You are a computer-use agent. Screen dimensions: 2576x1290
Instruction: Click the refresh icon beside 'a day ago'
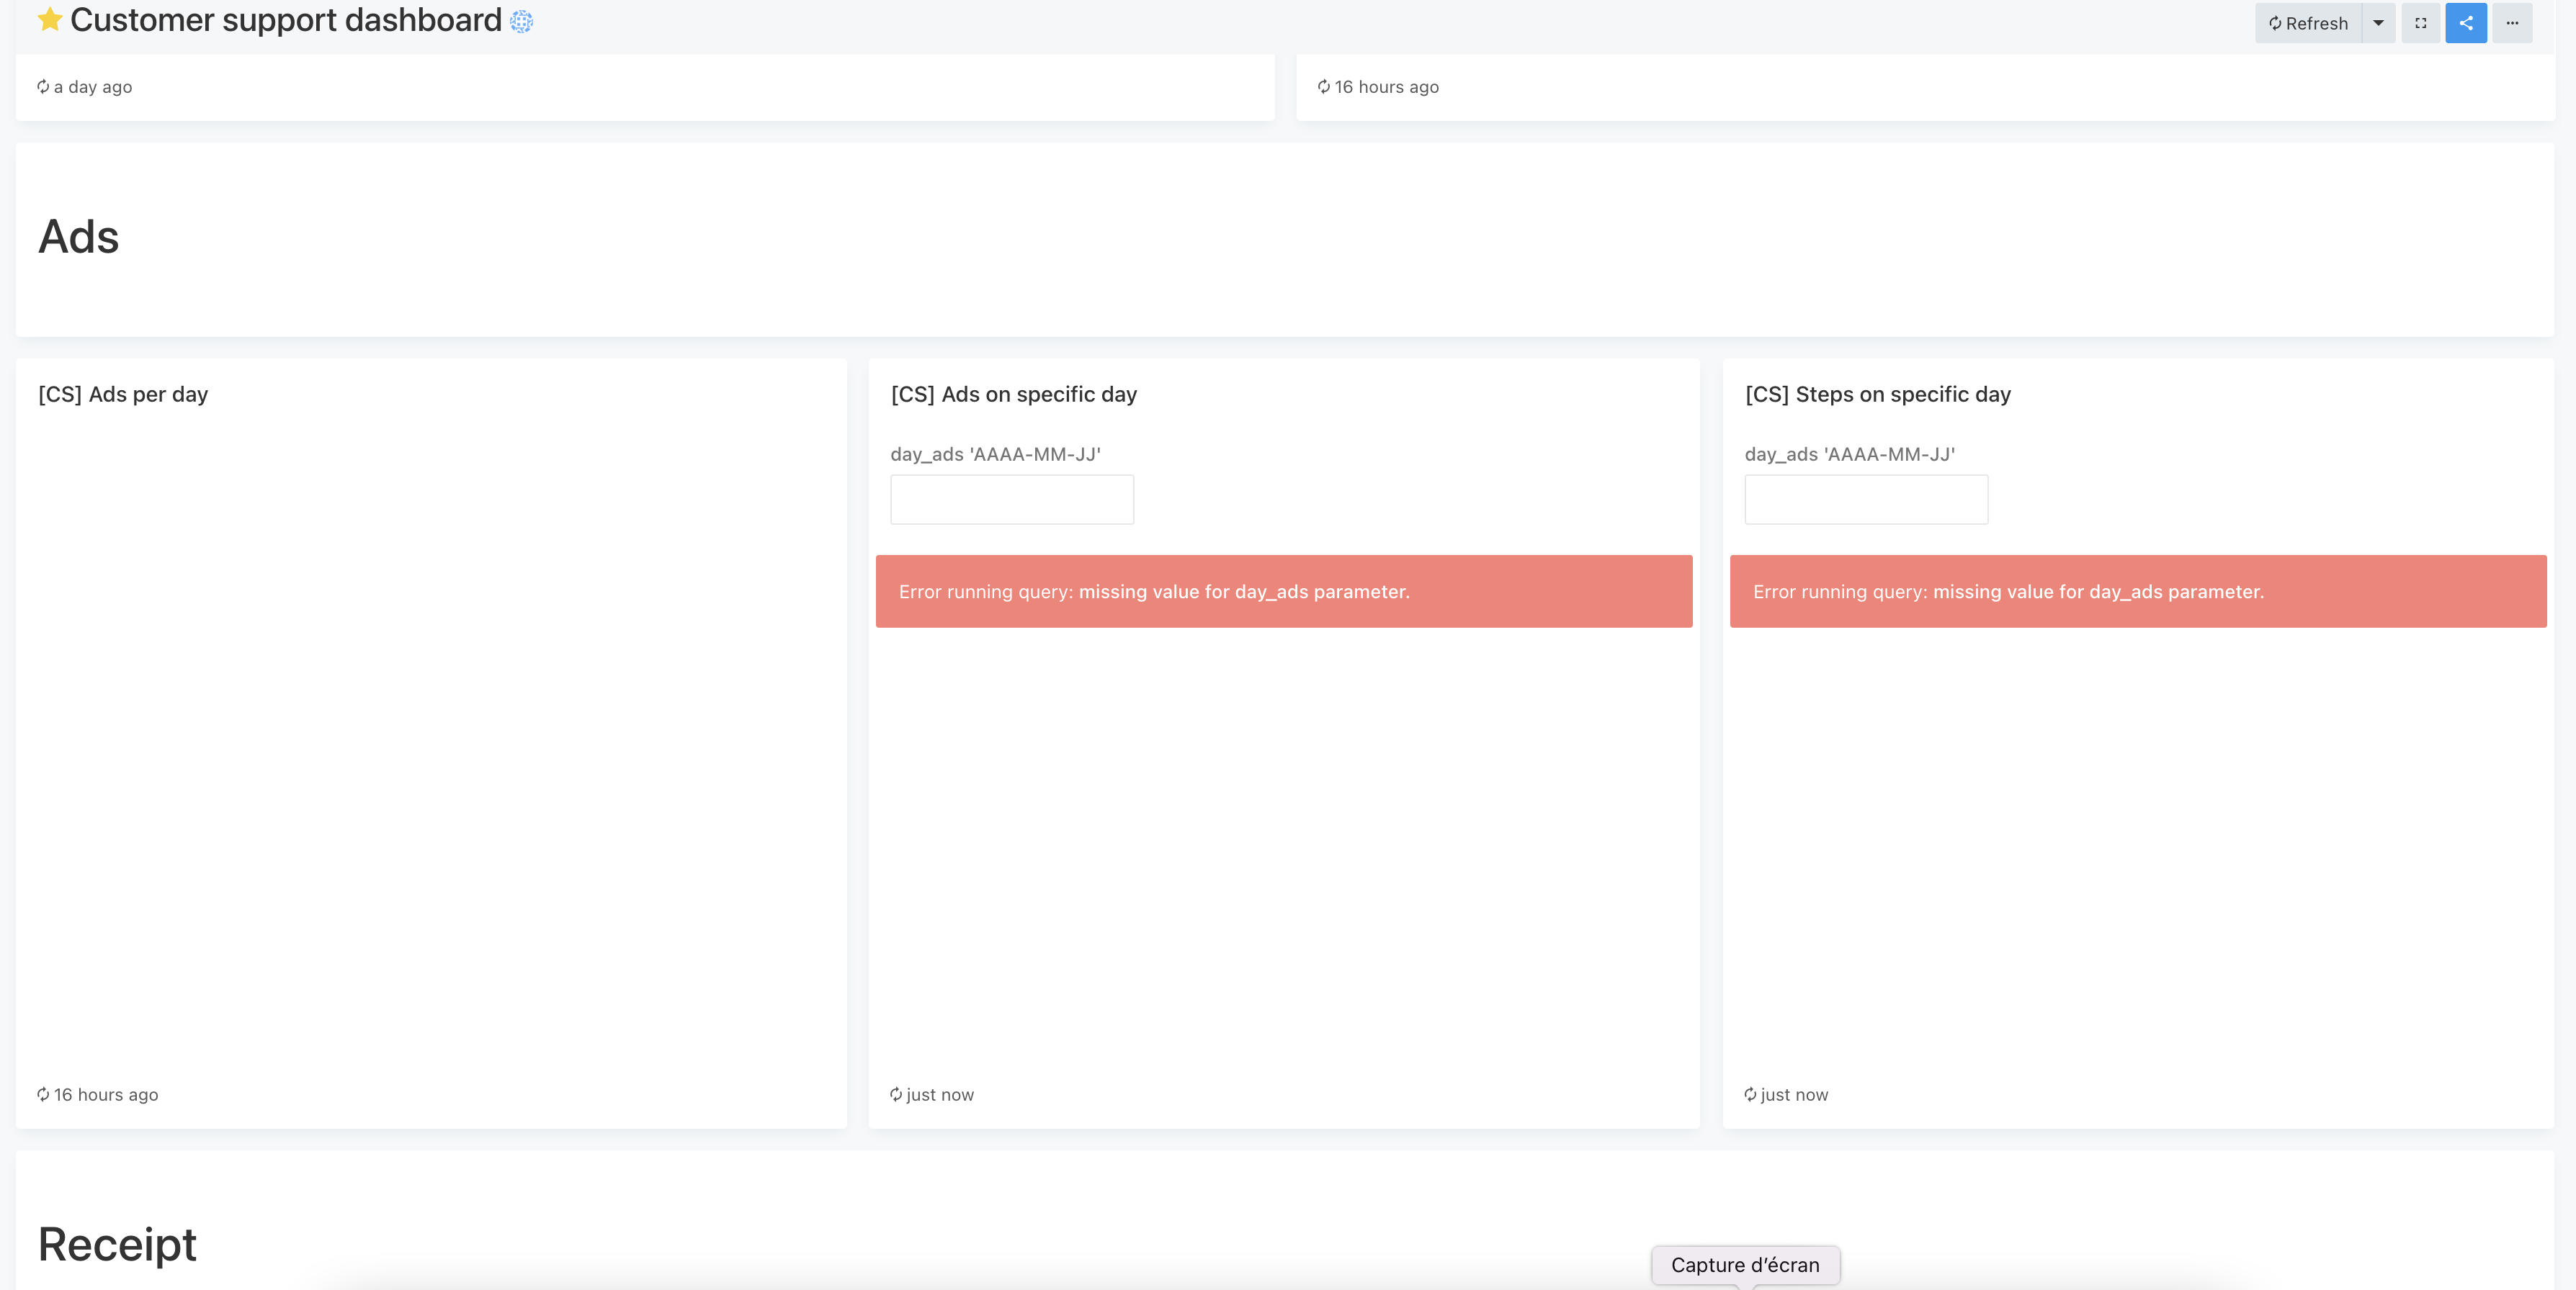[x=43, y=87]
